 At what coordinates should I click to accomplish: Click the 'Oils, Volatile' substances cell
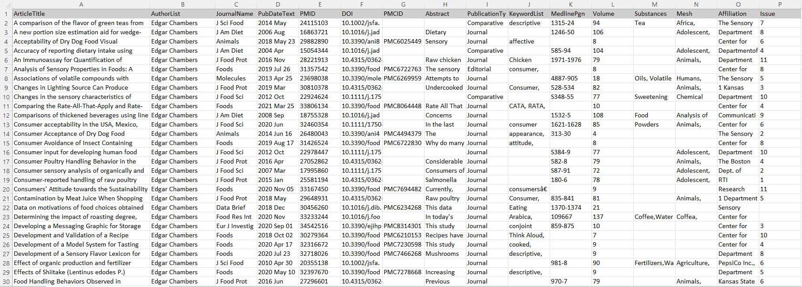(x=654, y=78)
